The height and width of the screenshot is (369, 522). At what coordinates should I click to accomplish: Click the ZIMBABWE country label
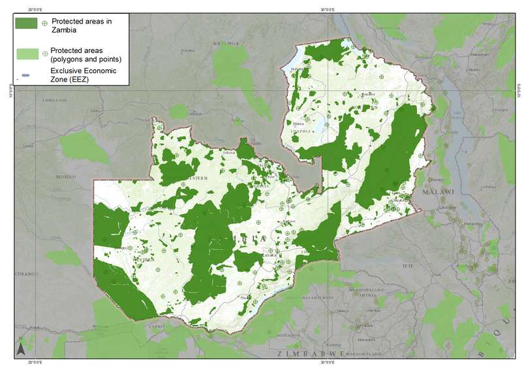(309, 353)
